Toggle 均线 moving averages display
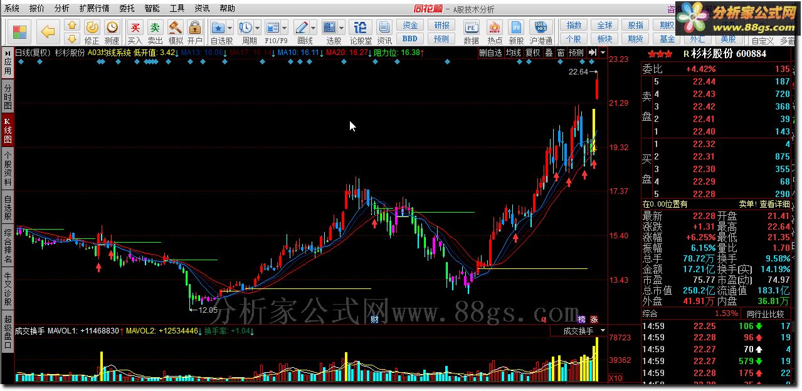This screenshot has width=802, height=391. click(x=514, y=53)
